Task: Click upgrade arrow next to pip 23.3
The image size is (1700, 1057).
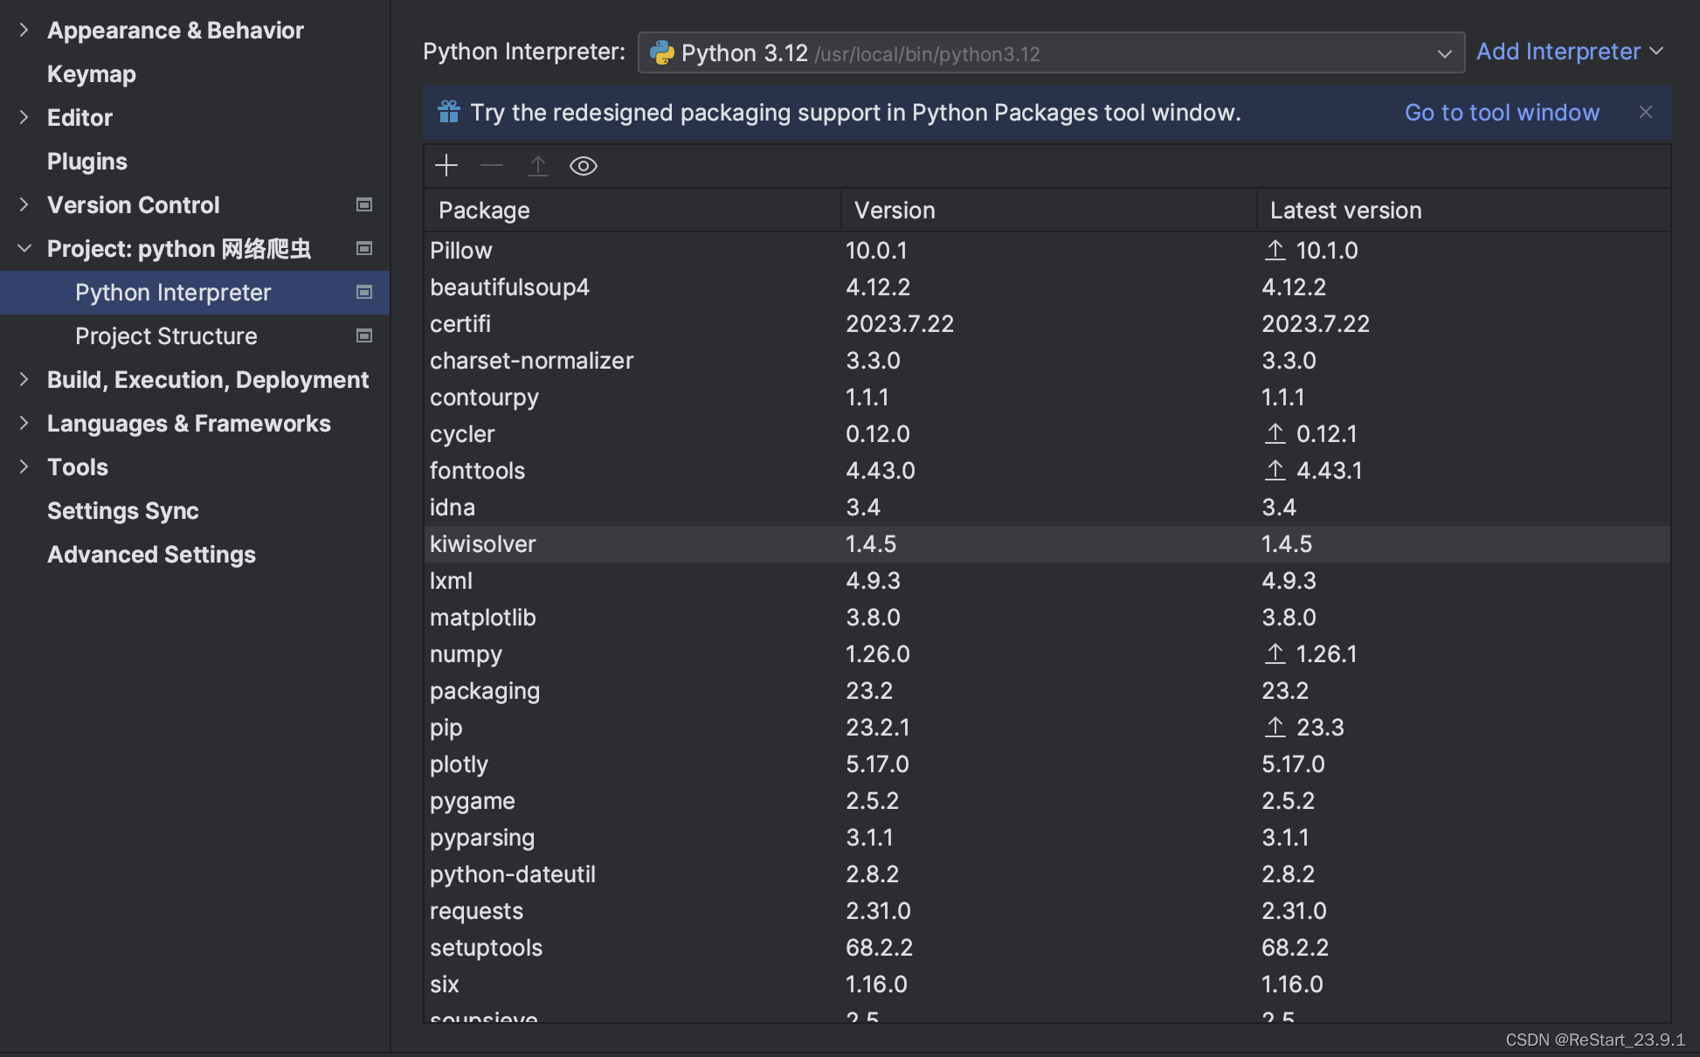Action: coord(1275,727)
